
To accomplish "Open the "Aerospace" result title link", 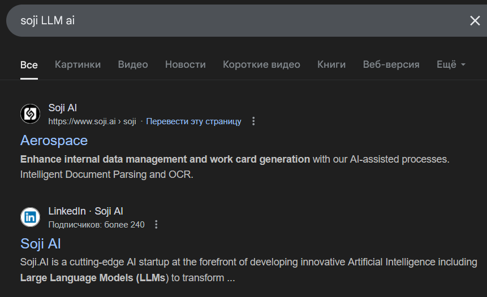I will (x=54, y=140).
